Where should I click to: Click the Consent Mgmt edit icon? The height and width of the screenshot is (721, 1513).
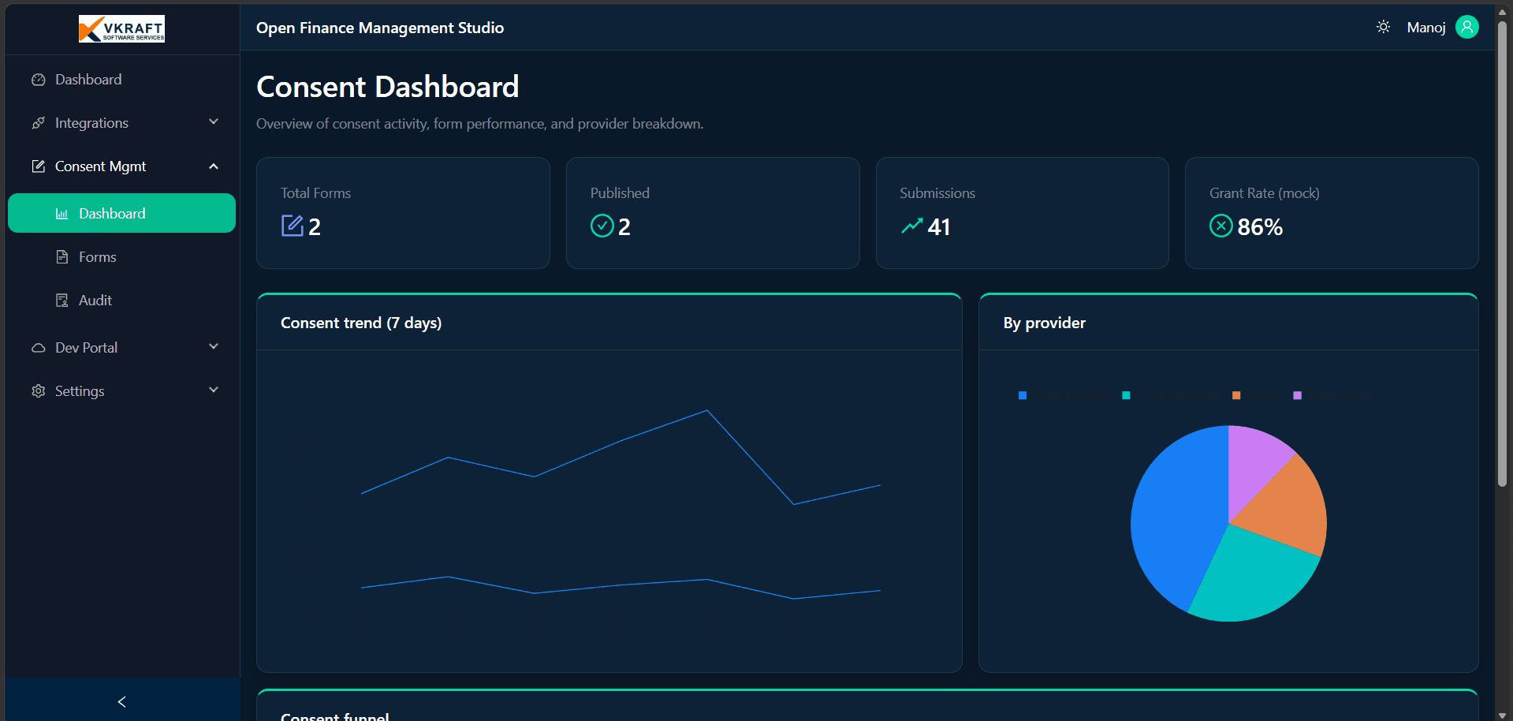pos(38,166)
